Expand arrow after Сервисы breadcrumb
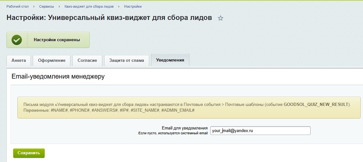This screenshot has width=363, height=162. click(x=59, y=6)
